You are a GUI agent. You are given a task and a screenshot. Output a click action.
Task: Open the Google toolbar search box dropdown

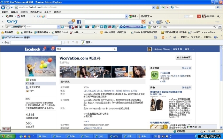coord(126,16)
